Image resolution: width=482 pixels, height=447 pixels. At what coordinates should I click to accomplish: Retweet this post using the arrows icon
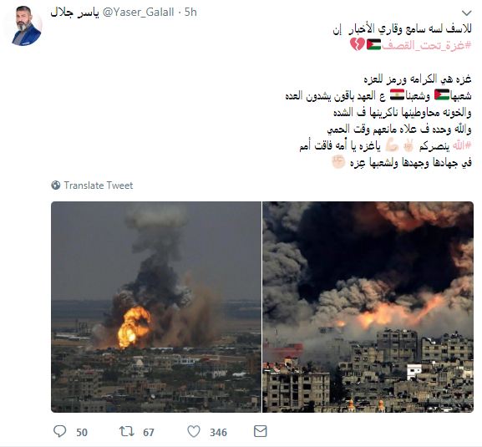[127, 431]
